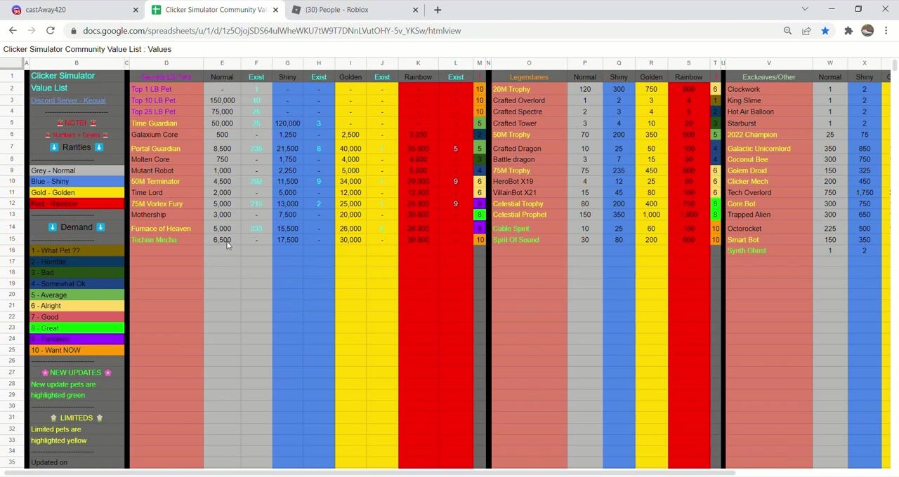
Task: Select row 14 header
Action: [x=12, y=227]
